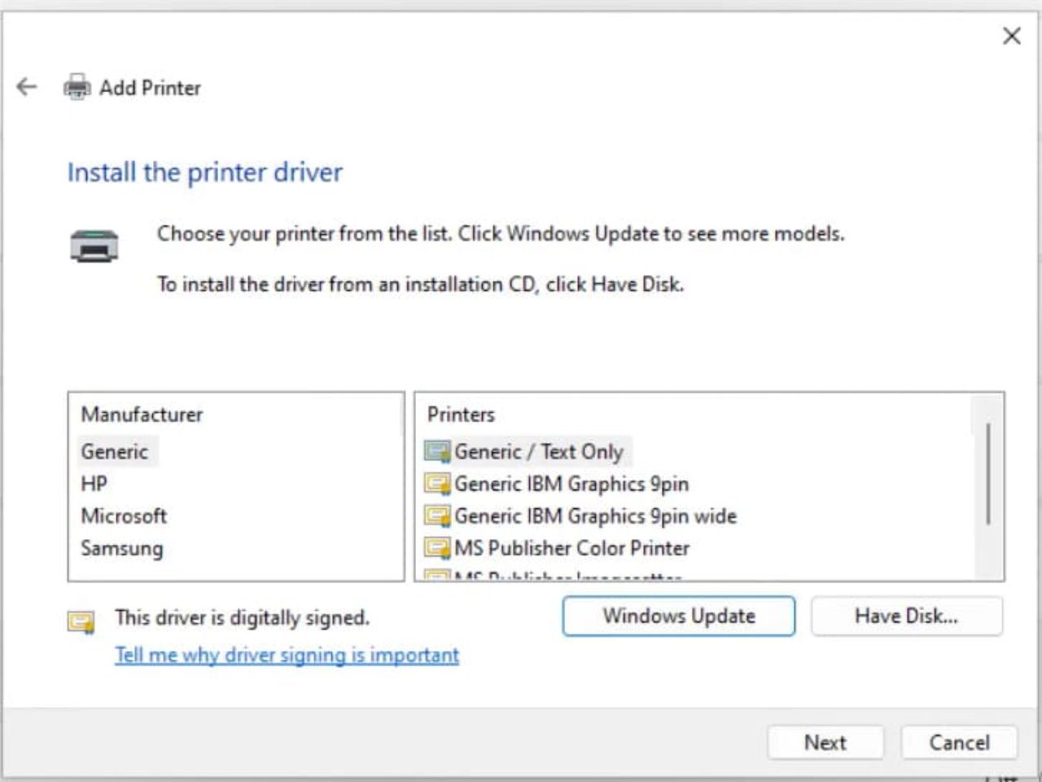
Task: Select Microsoft from the Manufacturer list
Action: pyautogui.click(x=124, y=516)
